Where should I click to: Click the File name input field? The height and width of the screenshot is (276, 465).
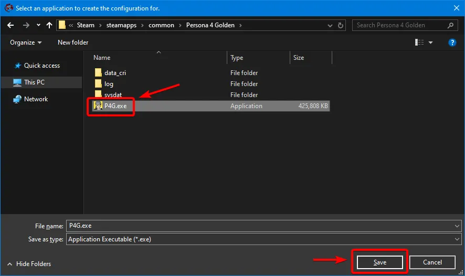pyautogui.click(x=260, y=226)
